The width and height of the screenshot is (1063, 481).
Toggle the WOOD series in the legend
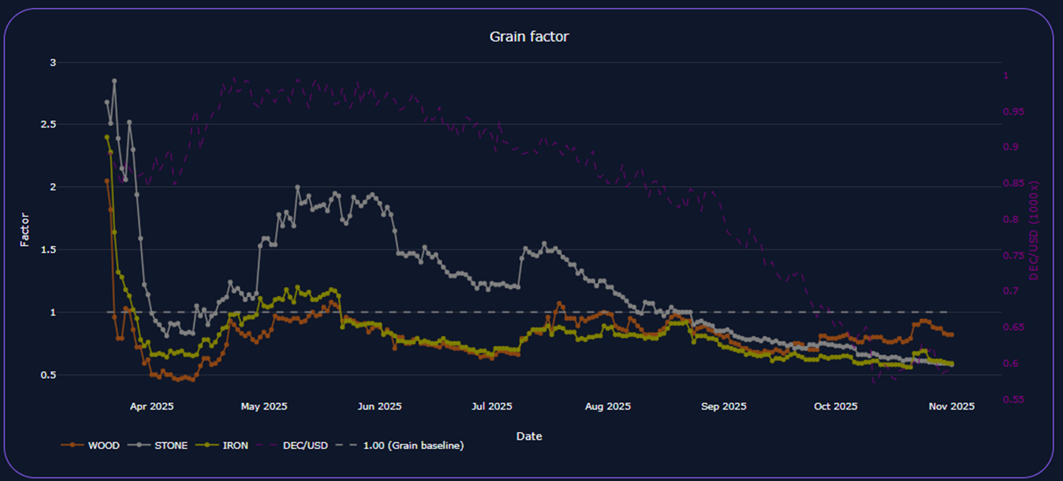click(90, 445)
